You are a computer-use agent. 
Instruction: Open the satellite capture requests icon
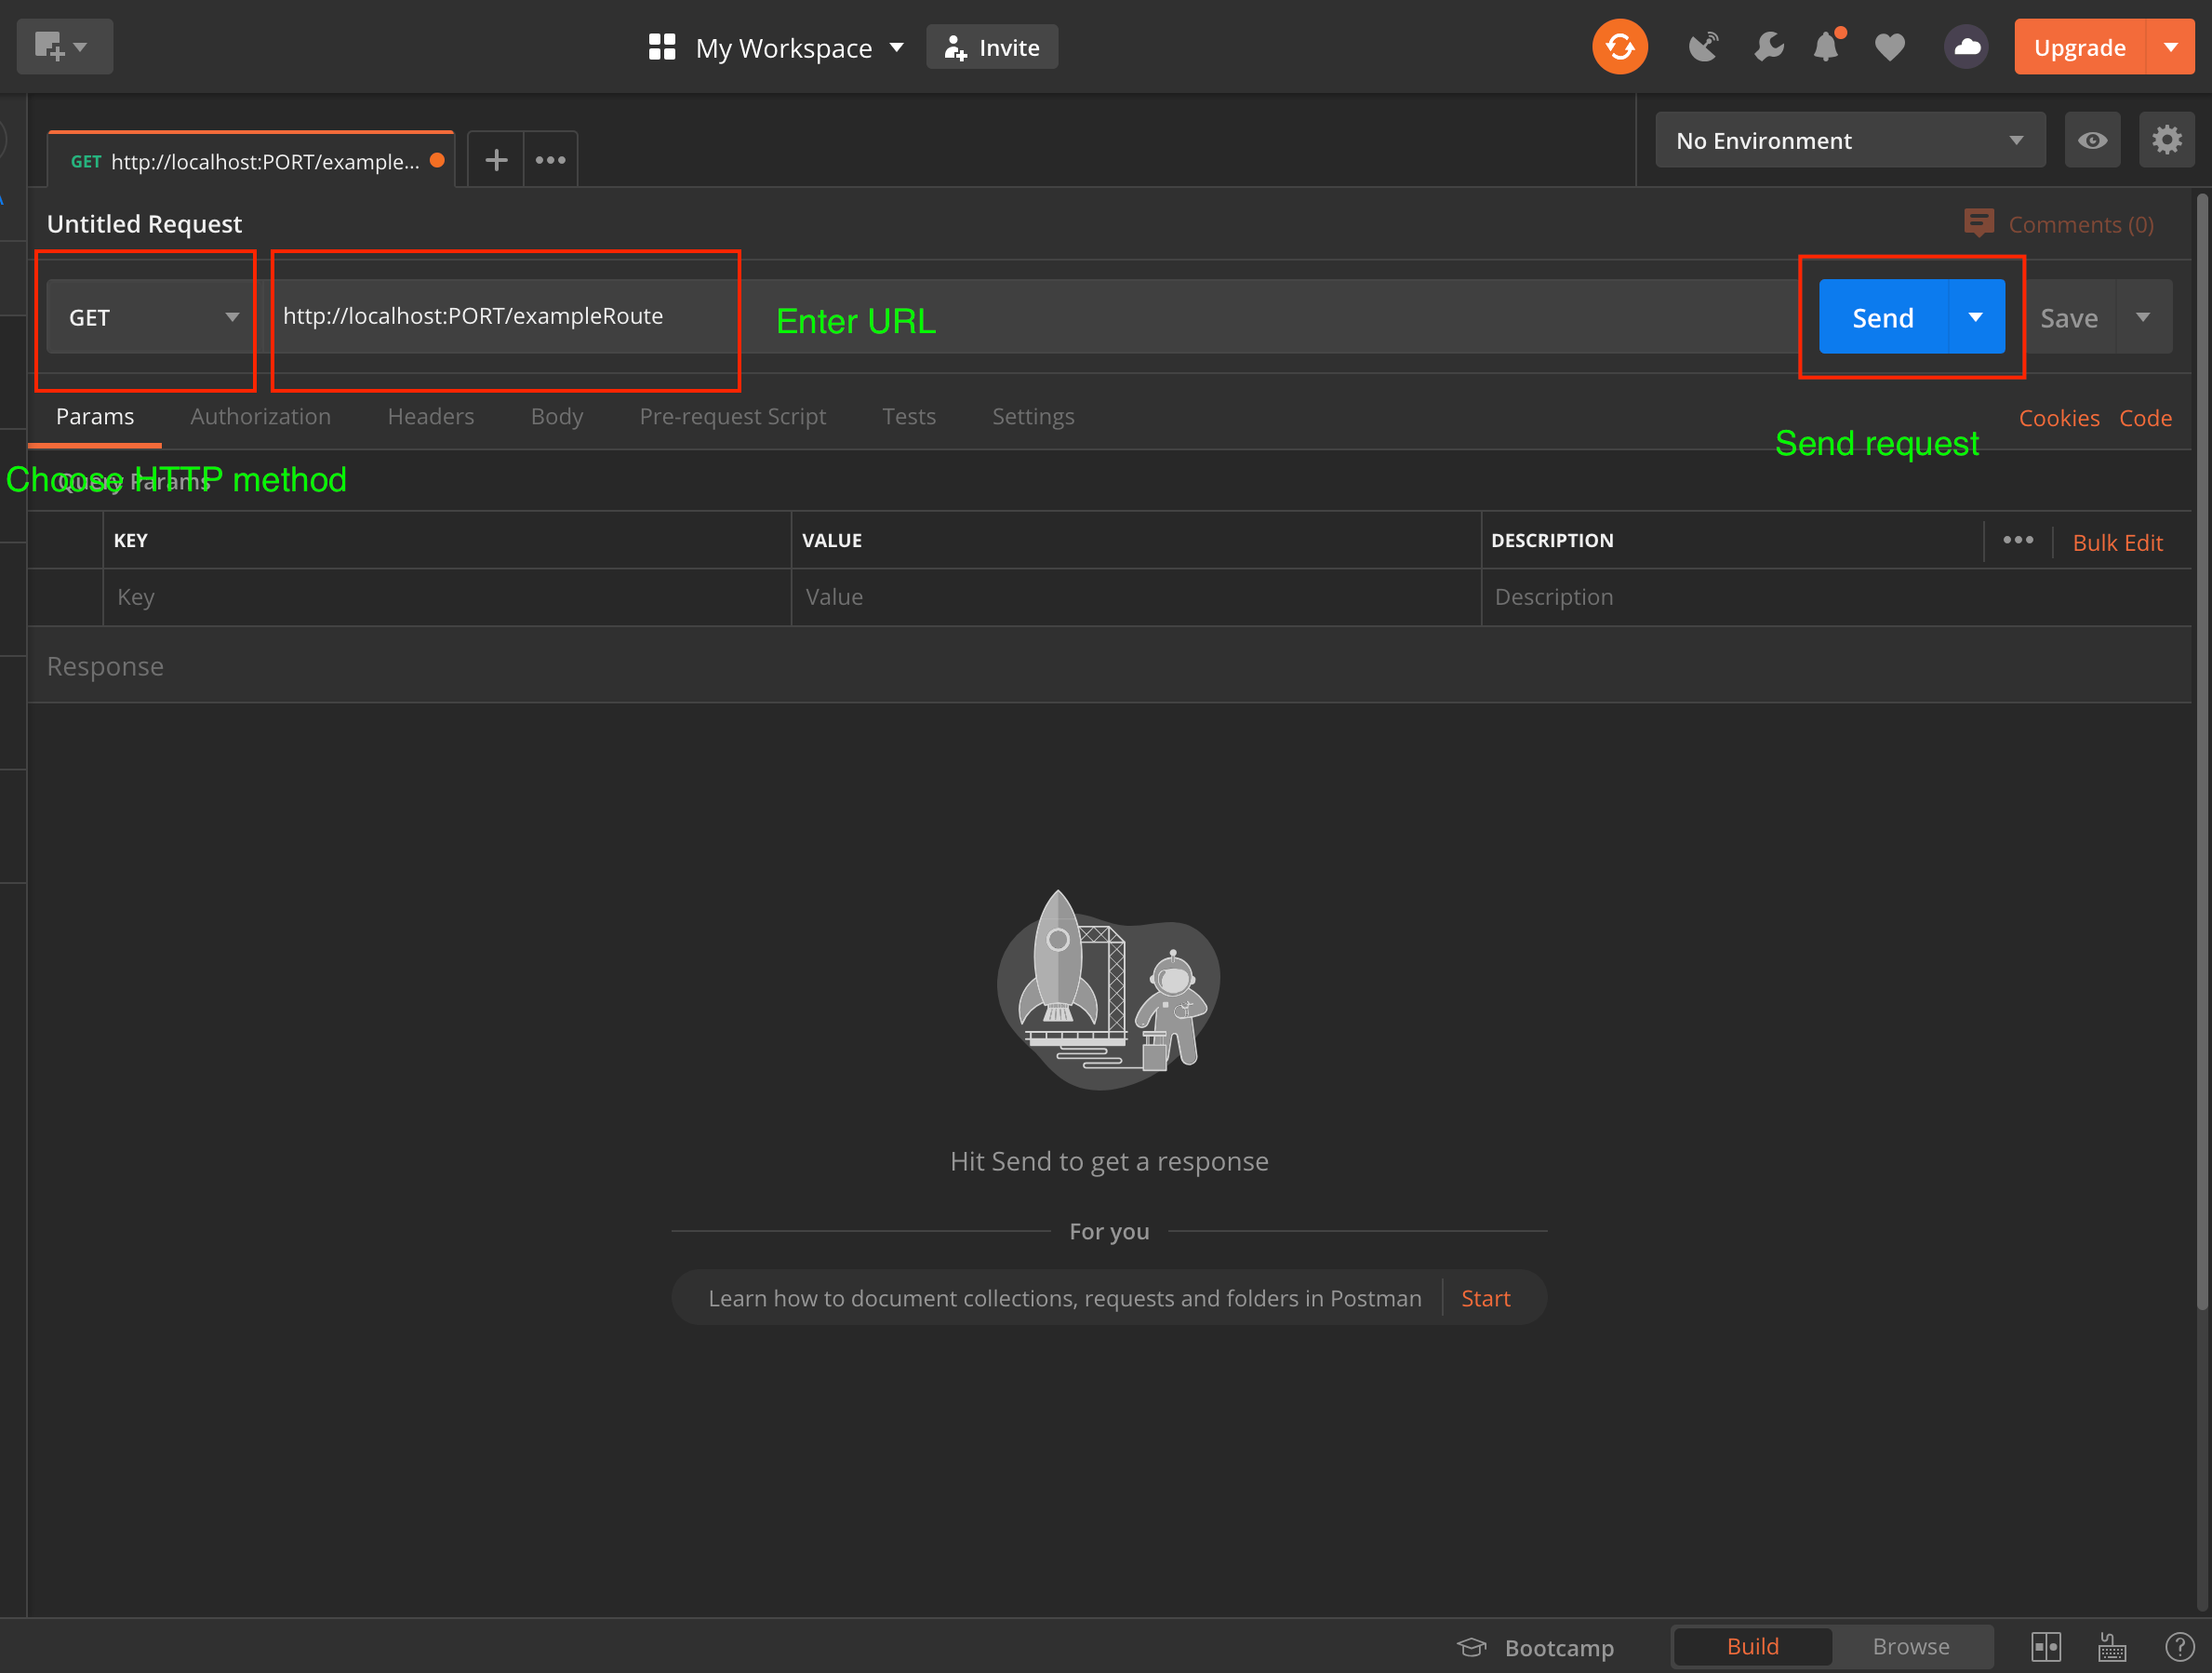(1703, 47)
